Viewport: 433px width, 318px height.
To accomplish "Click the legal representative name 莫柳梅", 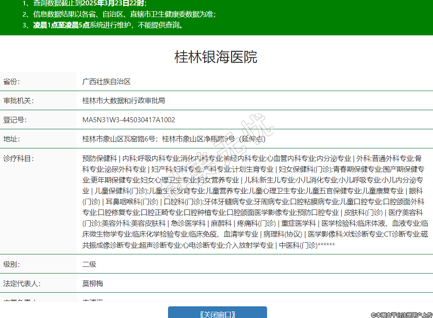I will (93, 283).
